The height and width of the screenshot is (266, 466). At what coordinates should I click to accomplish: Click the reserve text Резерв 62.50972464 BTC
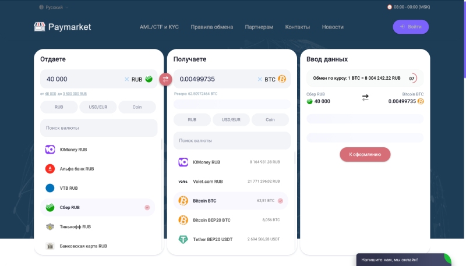coord(196,94)
